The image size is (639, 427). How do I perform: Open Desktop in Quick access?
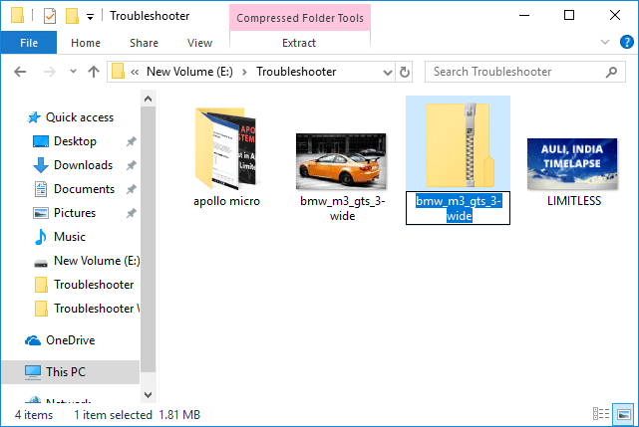(75, 141)
